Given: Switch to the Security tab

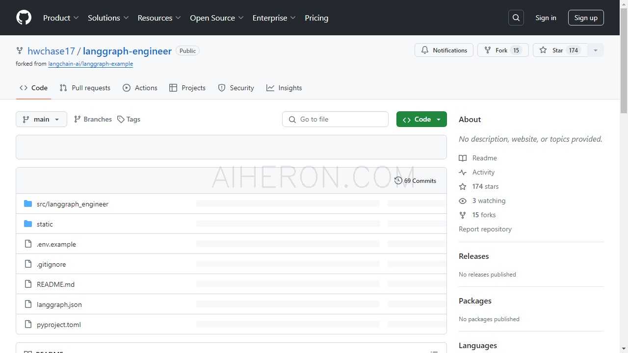Looking at the screenshot, I should click(x=236, y=88).
